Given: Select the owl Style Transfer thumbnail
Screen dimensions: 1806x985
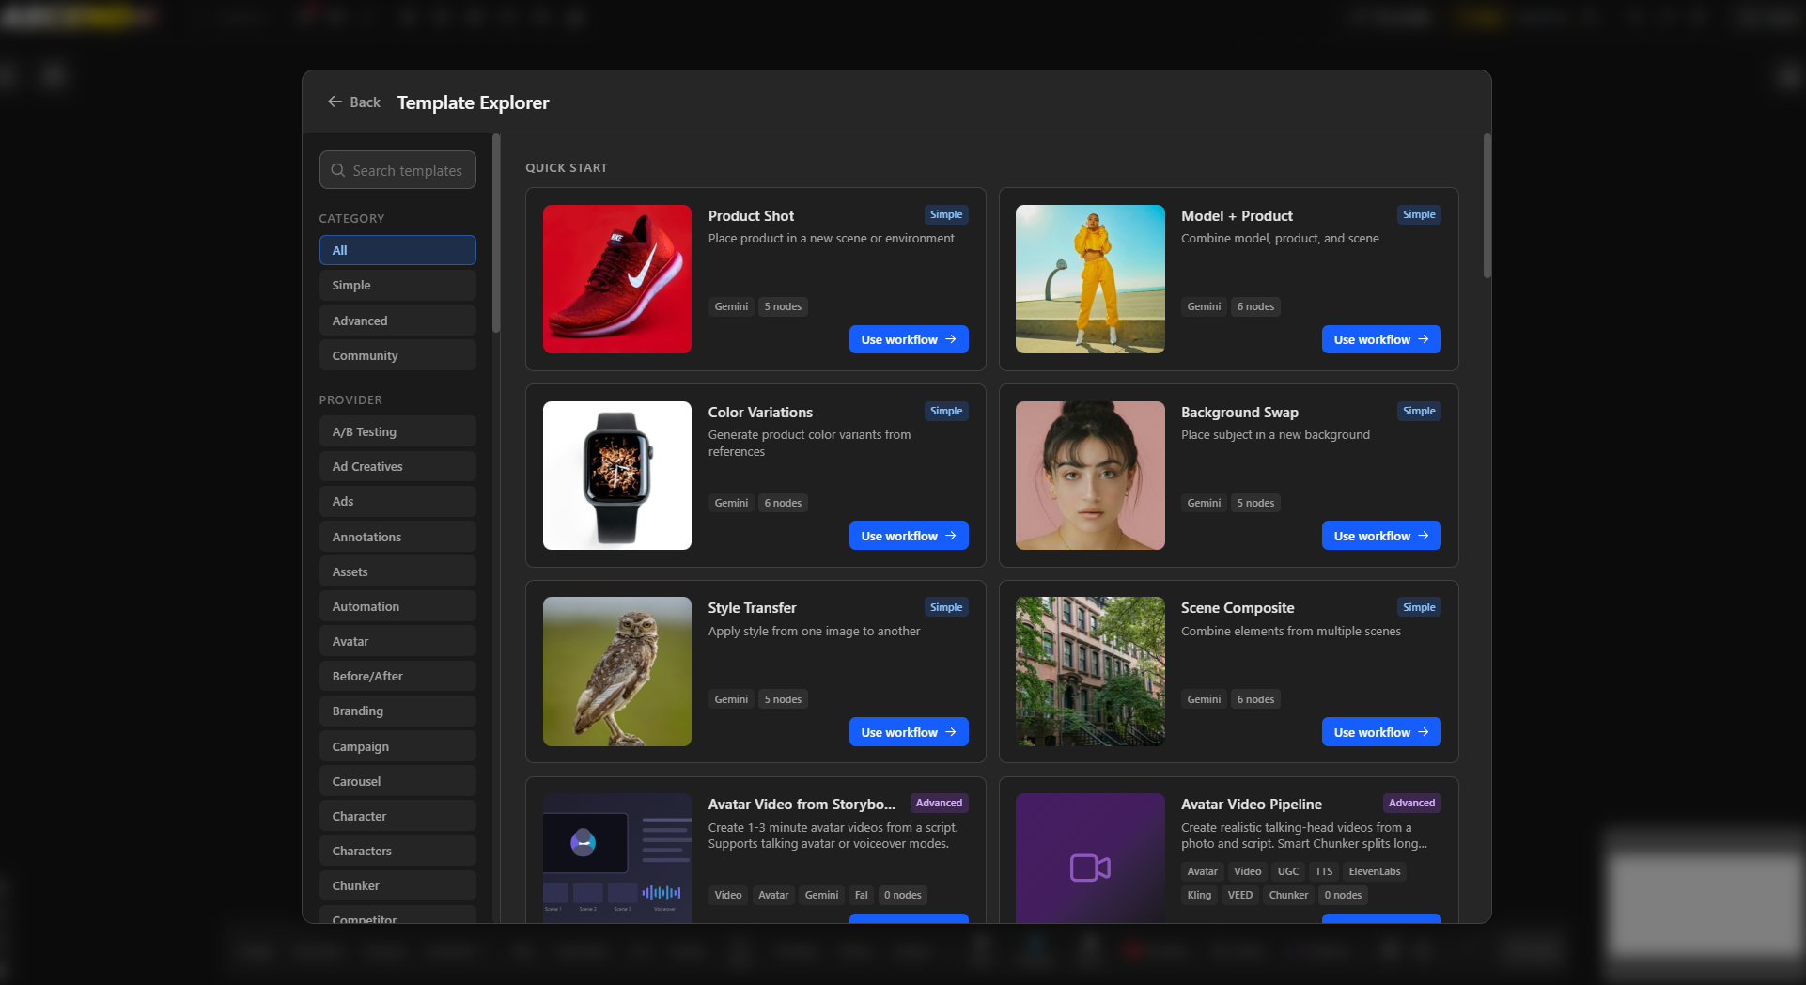Looking at the screenshot, I should 616,671.
